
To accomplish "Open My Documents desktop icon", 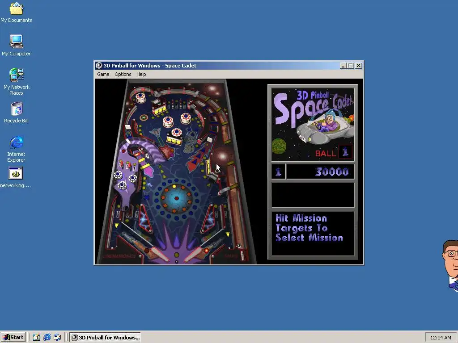I will [16, 12].
